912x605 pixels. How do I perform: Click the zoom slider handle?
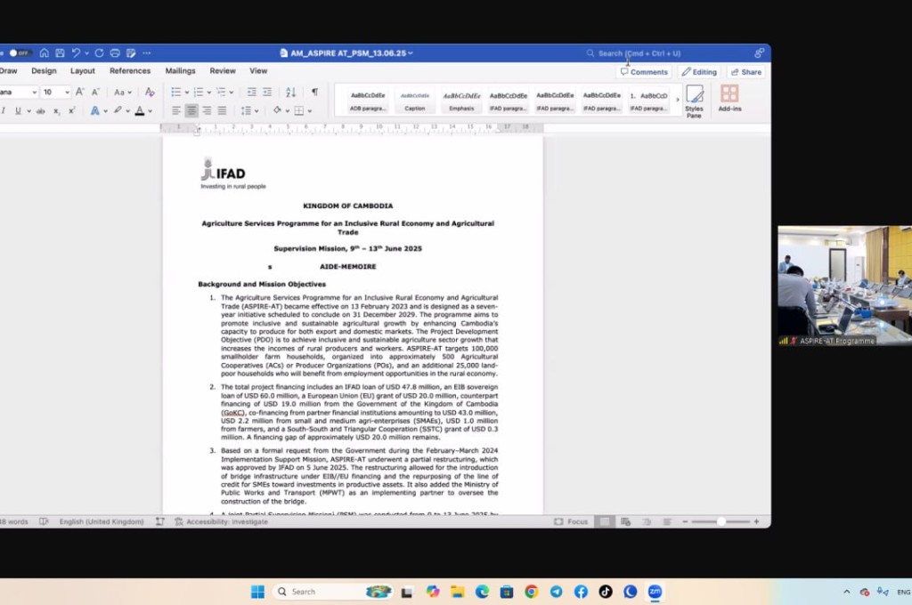tap(721, 522)
